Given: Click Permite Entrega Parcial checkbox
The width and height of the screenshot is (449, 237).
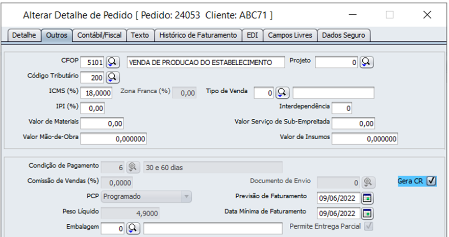Looking at the screenshot, I should point(368,226).
